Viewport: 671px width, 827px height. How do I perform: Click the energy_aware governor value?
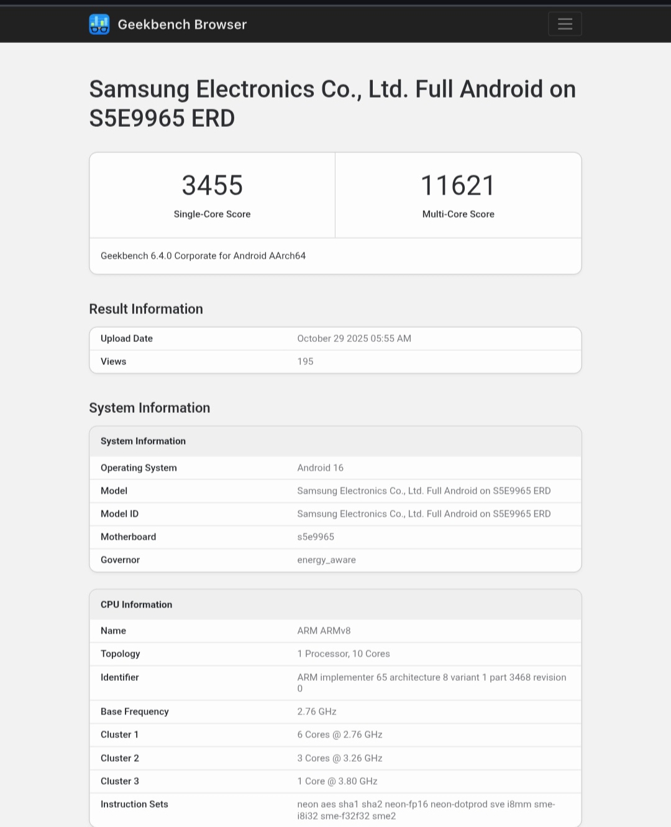pyautogui.click(x=326, y=560)
